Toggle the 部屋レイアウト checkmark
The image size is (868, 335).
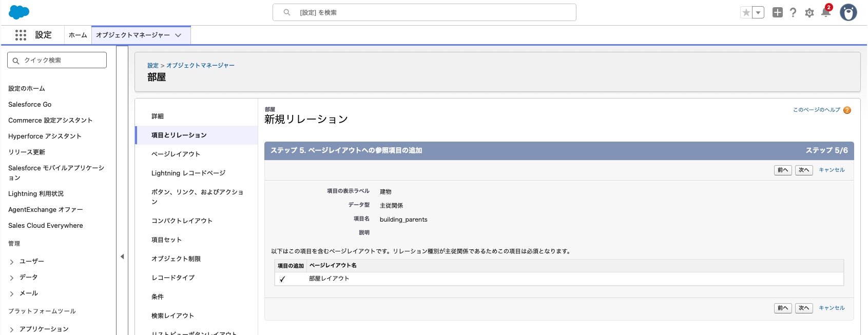click(x=282, y=279)
